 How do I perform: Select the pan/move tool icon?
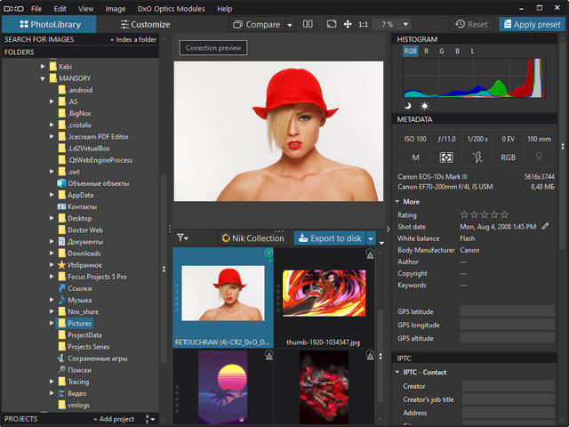pyautogui.click(x=348, y=25)
